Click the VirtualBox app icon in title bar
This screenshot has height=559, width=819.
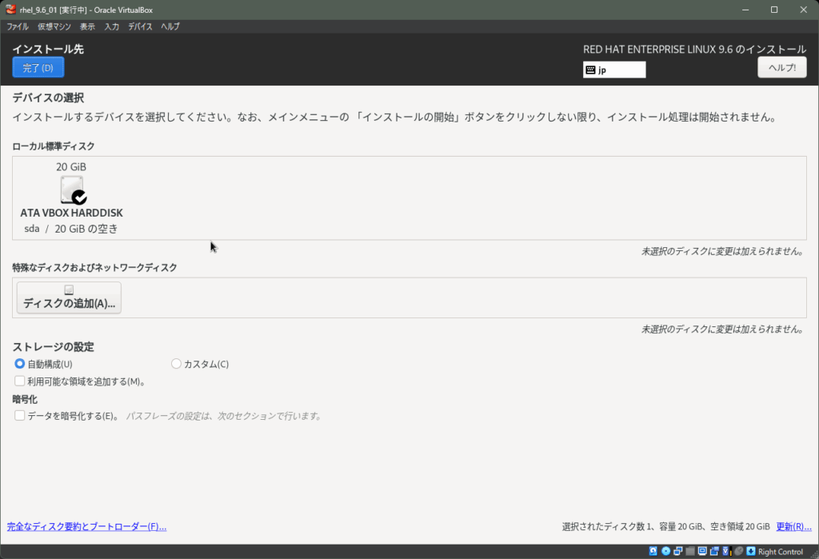10,10
